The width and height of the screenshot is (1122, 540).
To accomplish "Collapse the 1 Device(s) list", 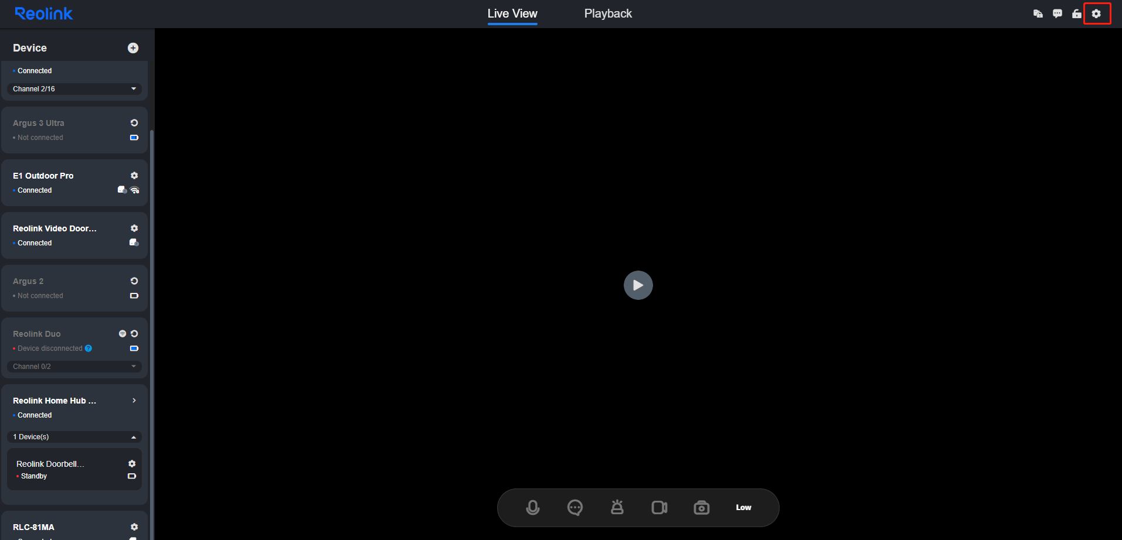I will [74, 437].
